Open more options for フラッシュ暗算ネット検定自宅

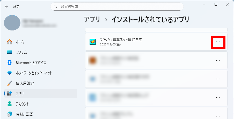218,42
